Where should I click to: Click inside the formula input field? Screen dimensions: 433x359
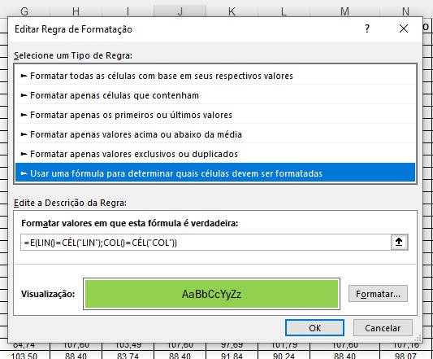coord(206,243)
